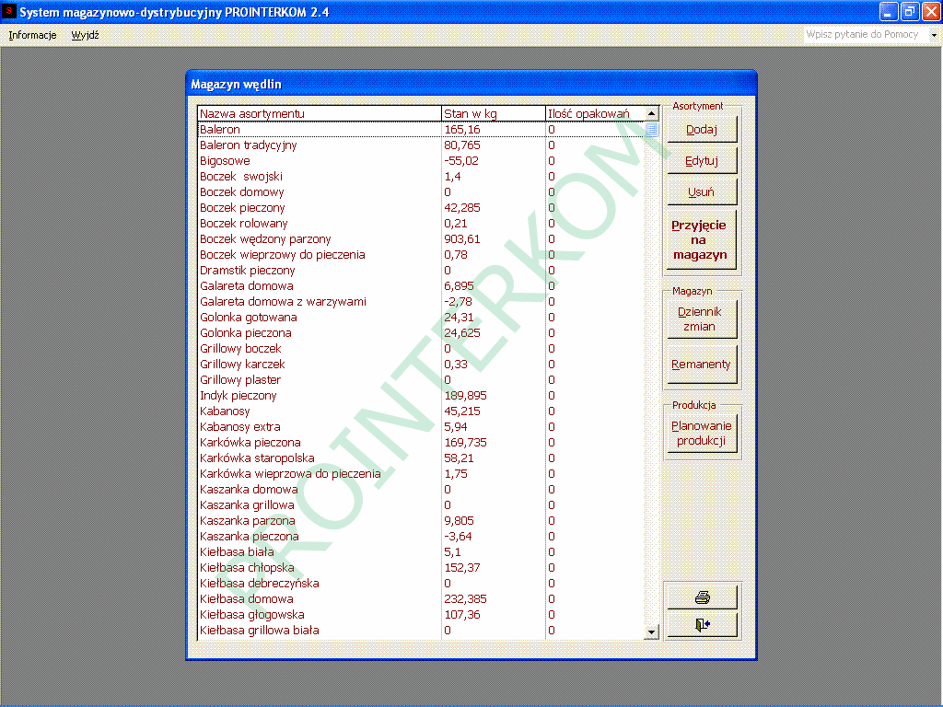The height and width of the screenshot is (707, 943).
Task: Open Planowanie produkcji
Action: point(701,433)
